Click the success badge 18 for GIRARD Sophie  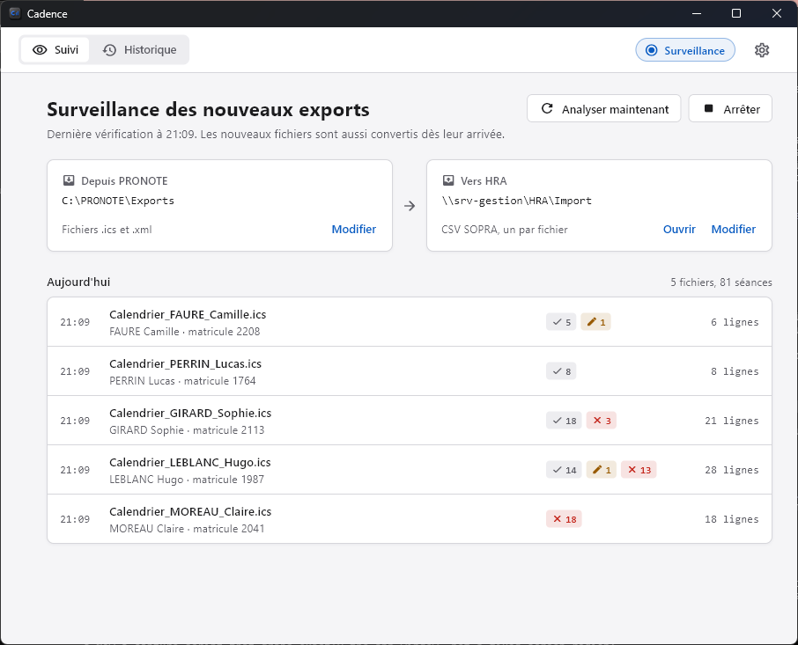pyautogui.click(x=564, y=421)
